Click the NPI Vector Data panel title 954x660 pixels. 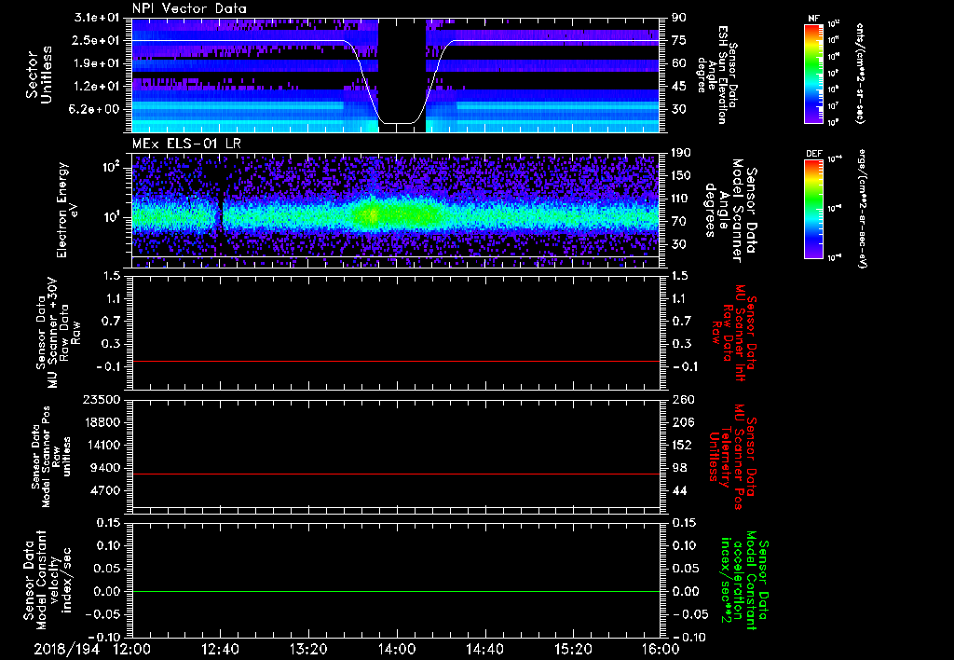point(189,8)
